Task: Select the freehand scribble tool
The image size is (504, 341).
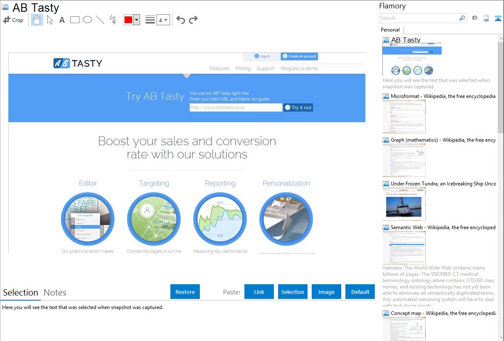Action: [113, 20]
